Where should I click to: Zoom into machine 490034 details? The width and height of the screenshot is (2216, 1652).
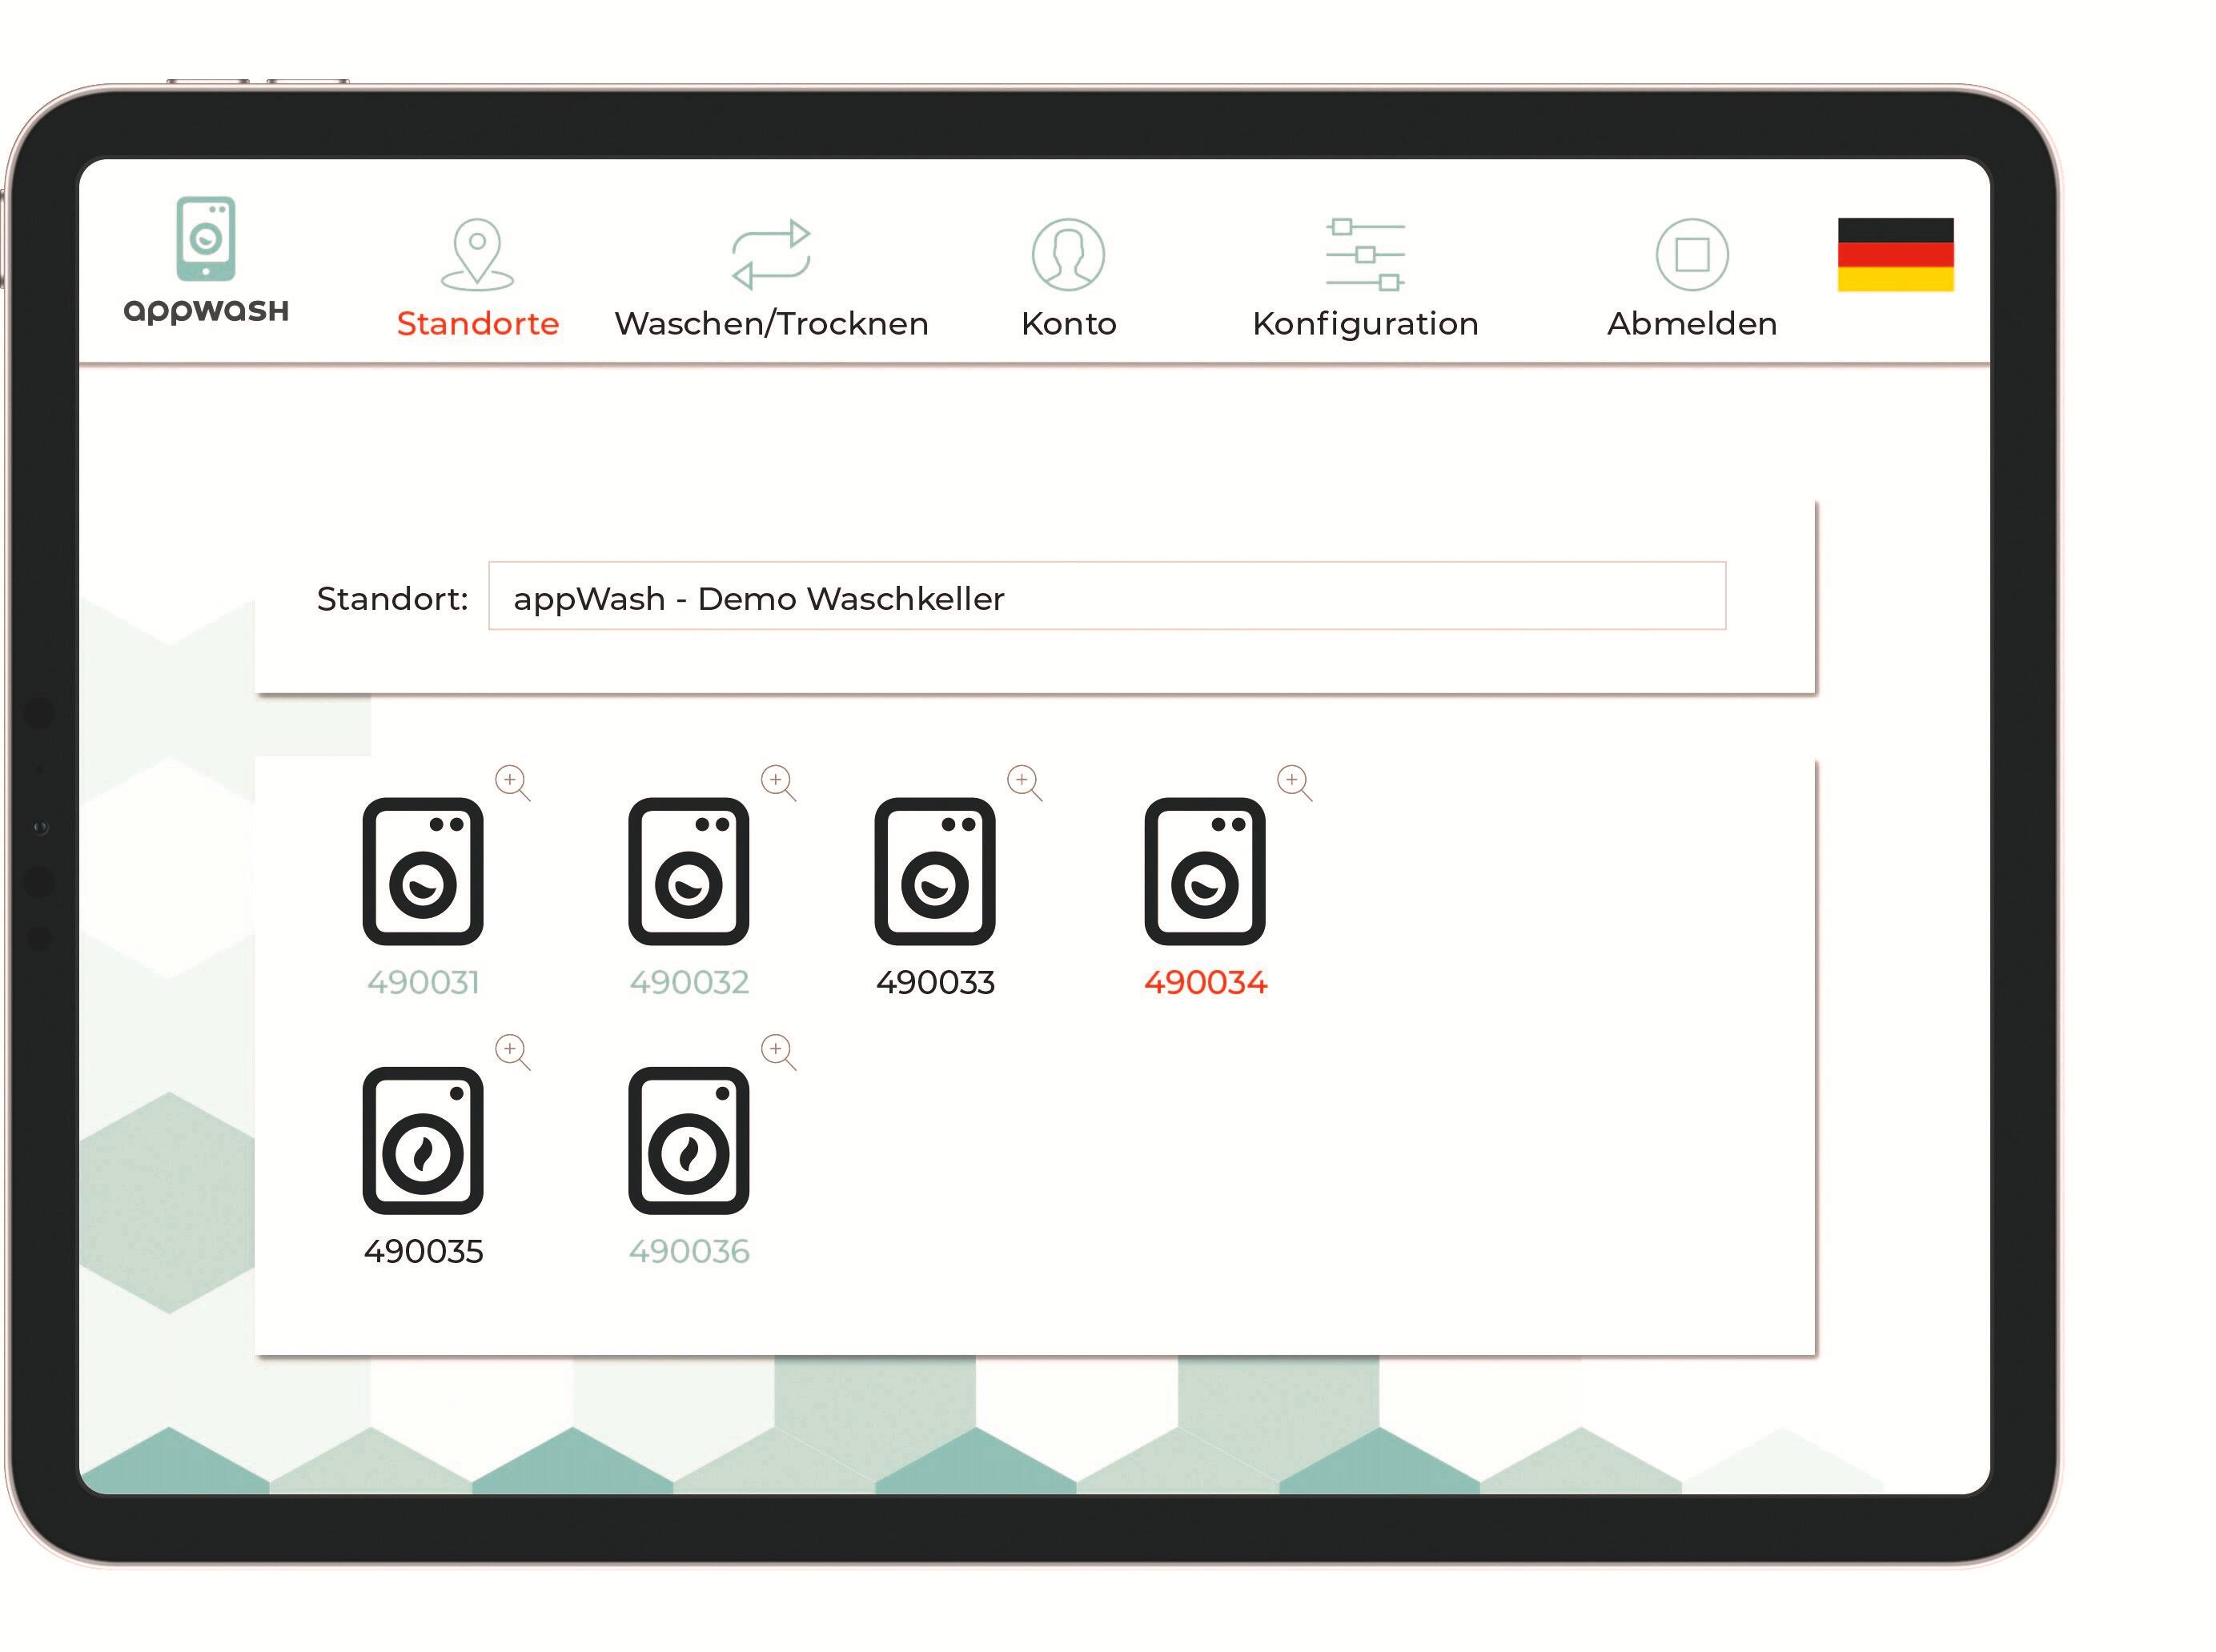(x=1294, y=783)
